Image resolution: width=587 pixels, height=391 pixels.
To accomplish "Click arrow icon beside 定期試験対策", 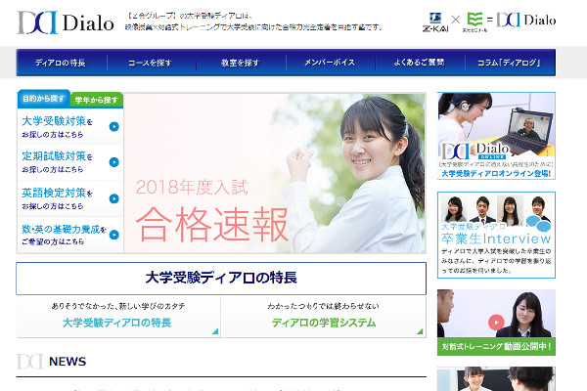I will (x=113, y=162).
